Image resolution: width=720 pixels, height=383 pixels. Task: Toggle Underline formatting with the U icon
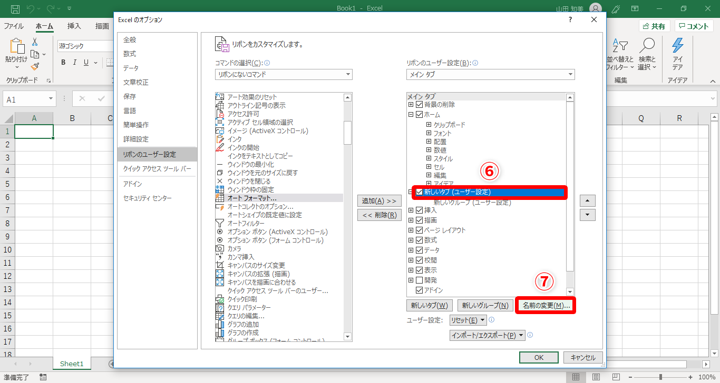86,63
